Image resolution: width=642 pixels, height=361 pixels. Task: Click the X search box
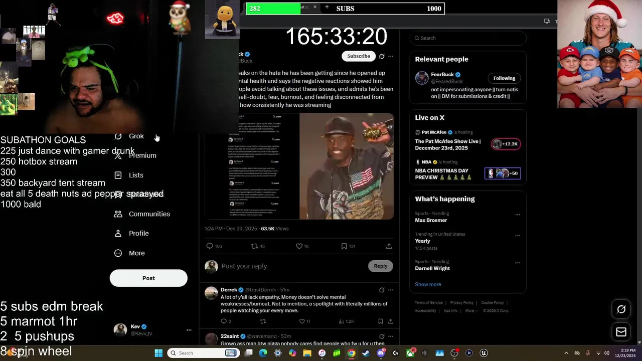click(x=468, y=38)
